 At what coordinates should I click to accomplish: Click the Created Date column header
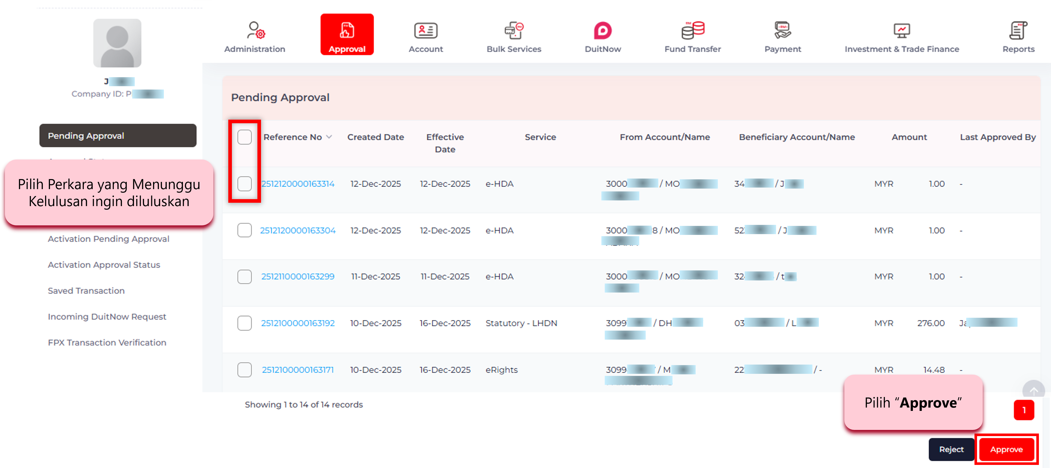pyautogui.click(x=375, y=137)
